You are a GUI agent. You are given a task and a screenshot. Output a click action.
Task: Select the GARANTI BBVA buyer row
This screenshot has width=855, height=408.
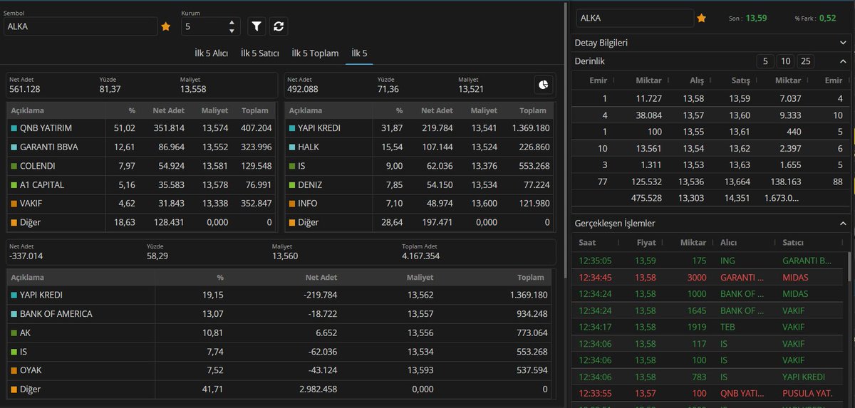pyautogui.click(x=142, y=147)
